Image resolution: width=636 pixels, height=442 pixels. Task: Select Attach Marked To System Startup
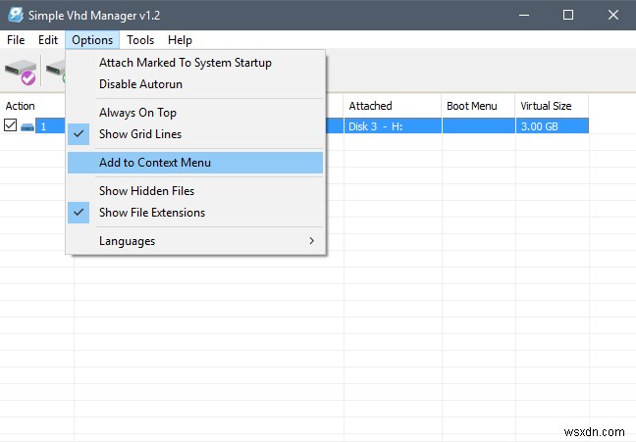(185, 63)
